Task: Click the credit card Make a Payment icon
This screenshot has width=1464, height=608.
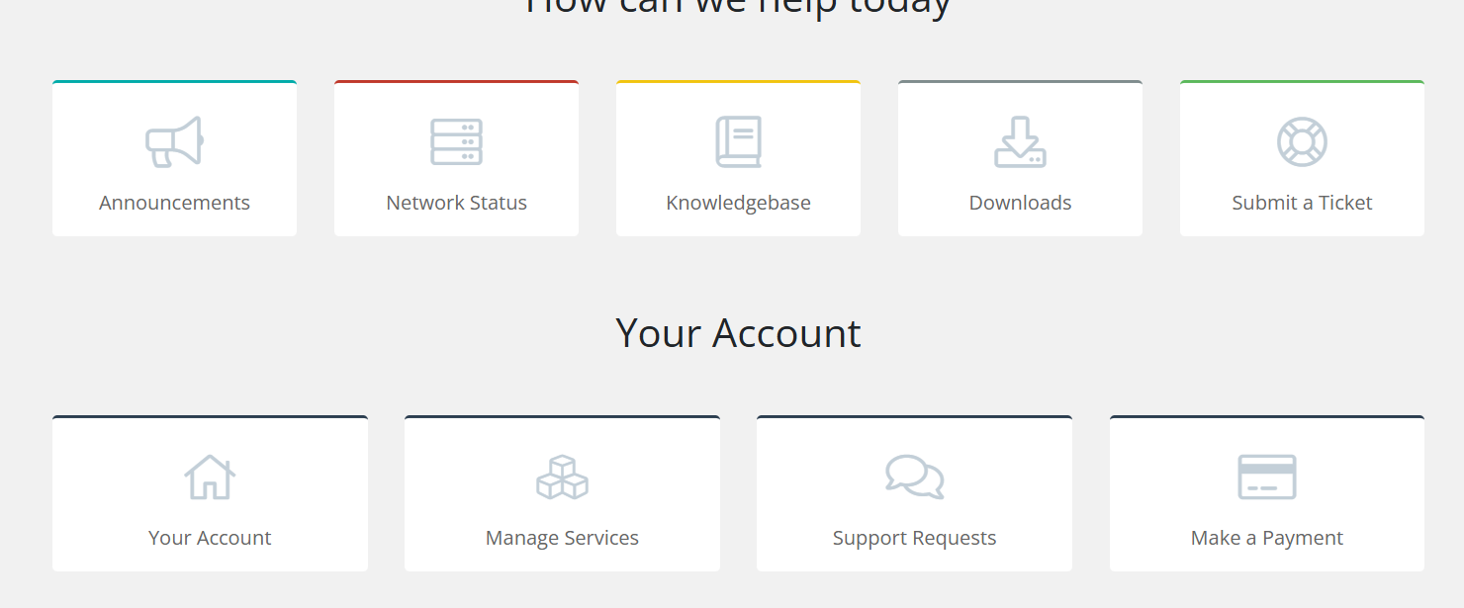Action: pyautogui.click(x=1267, y=477)
